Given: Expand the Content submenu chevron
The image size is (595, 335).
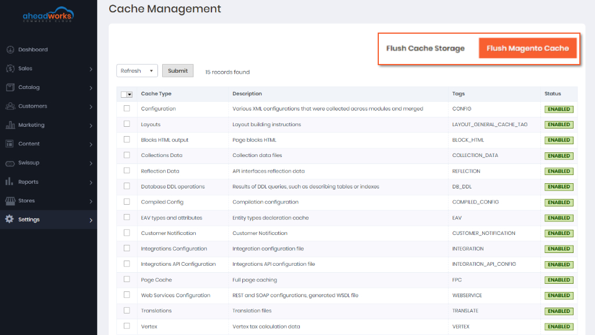Looking at the screenshot, I should pos(91,144).
